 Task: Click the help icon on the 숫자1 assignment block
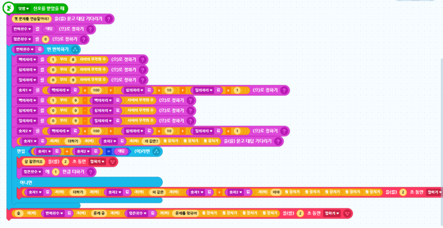pyautogui.click(x=284, y=90)
